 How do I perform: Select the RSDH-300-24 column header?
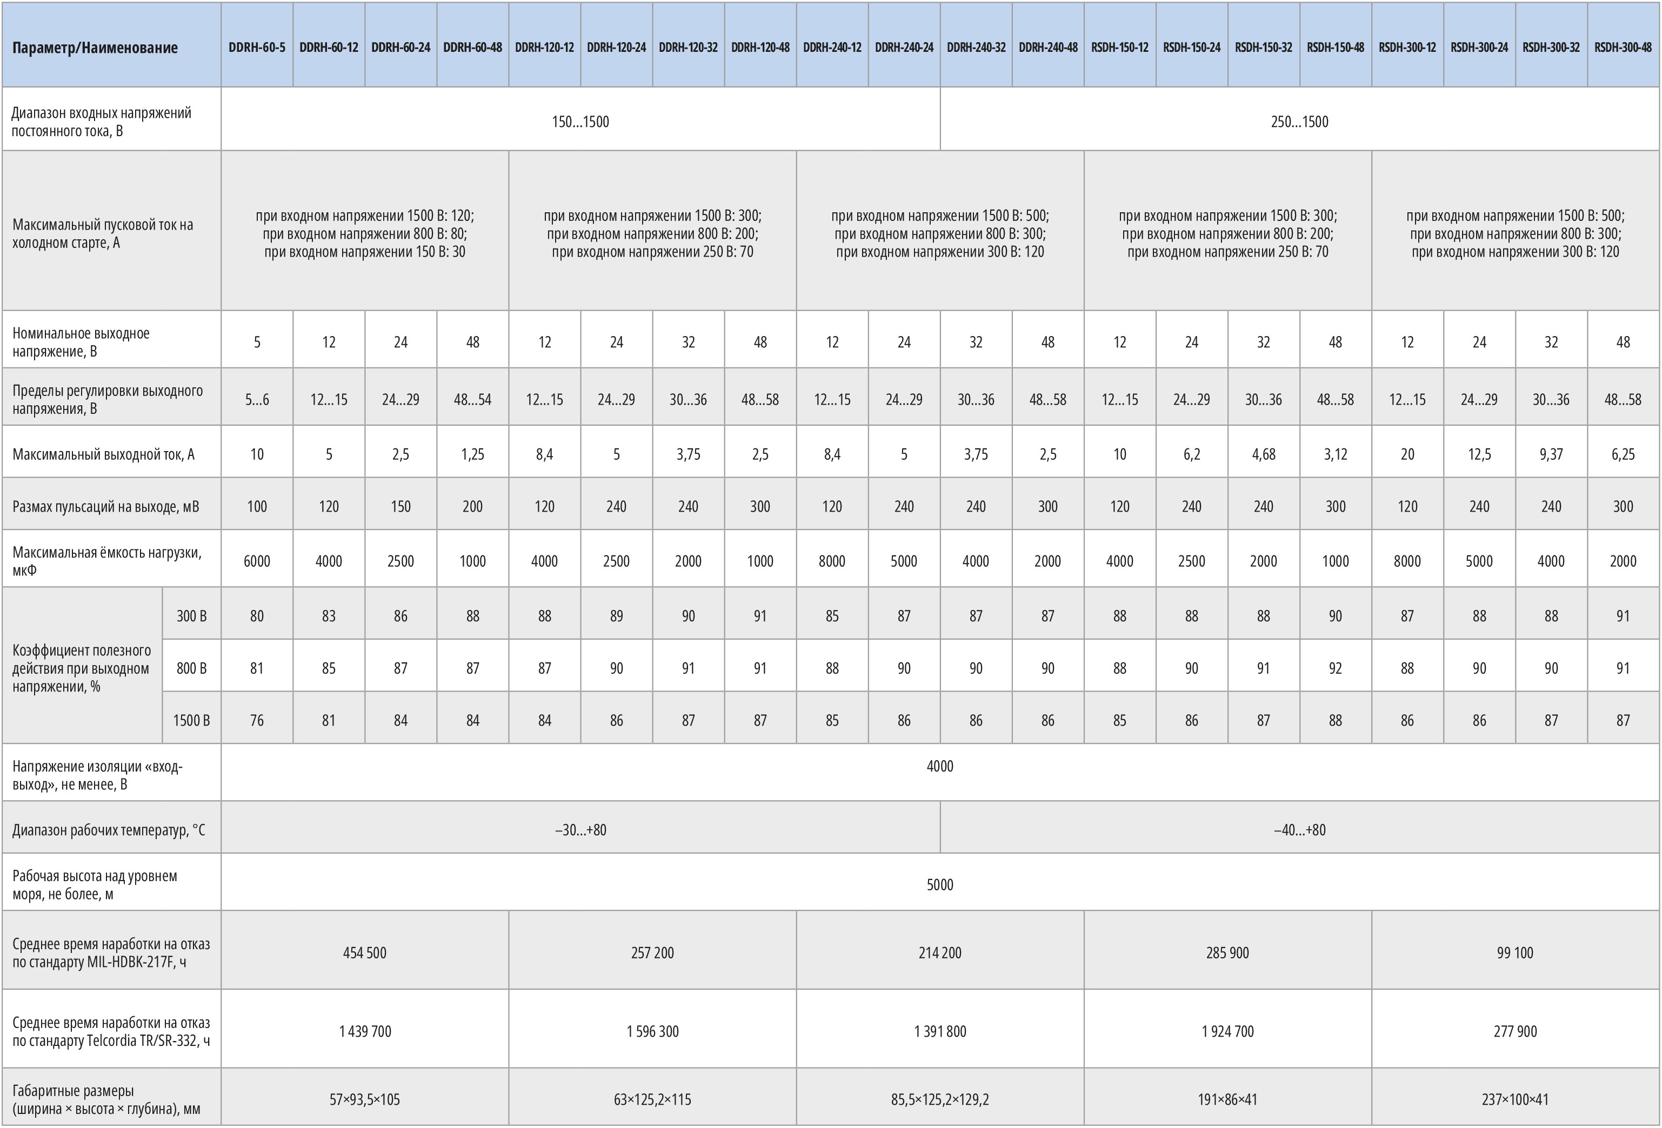(x=1480, y=44)
